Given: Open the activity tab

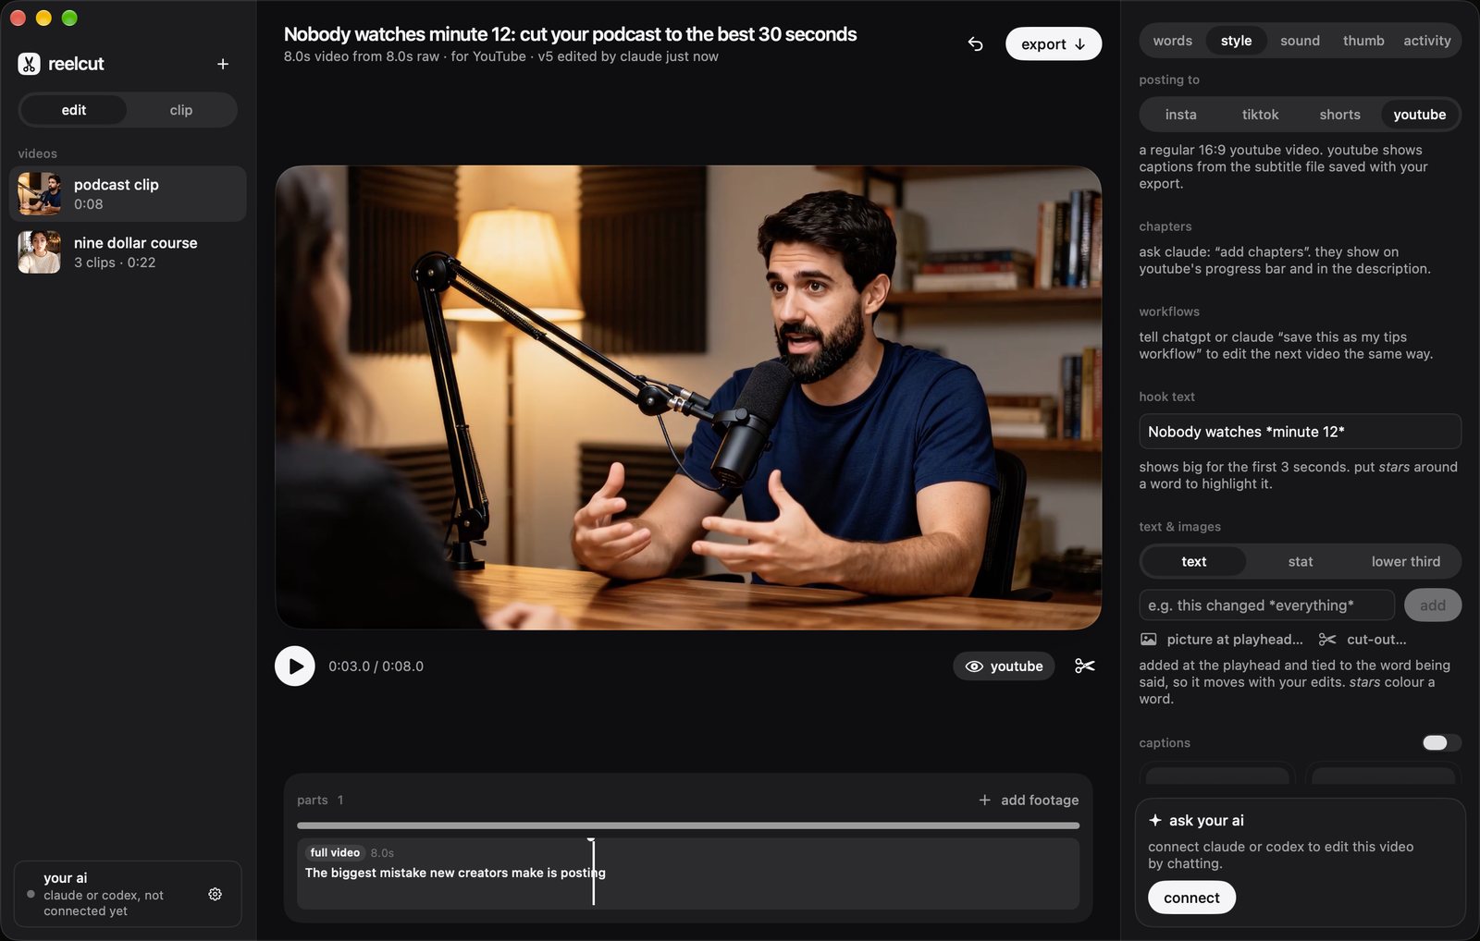Looking at the screenshot, I should tap(1427, 41).
